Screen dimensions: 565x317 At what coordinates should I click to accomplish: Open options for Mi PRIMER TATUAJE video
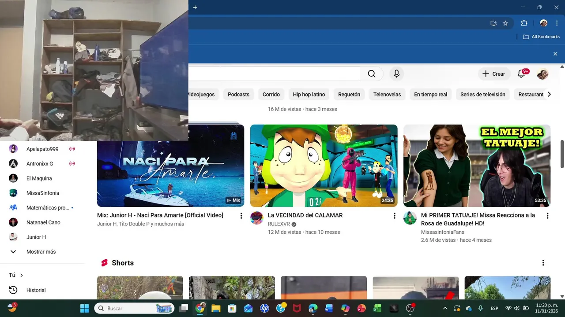pyautogui.click(x=547, y=216)
